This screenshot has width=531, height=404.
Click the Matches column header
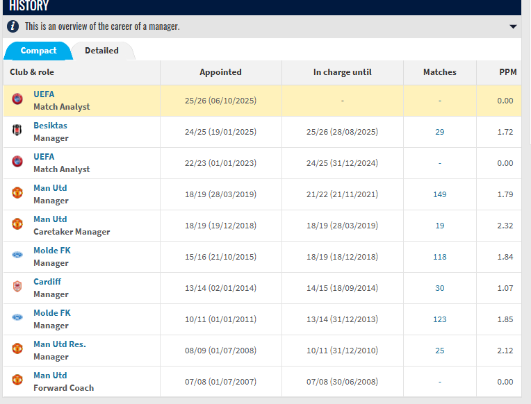coord(439,72)
